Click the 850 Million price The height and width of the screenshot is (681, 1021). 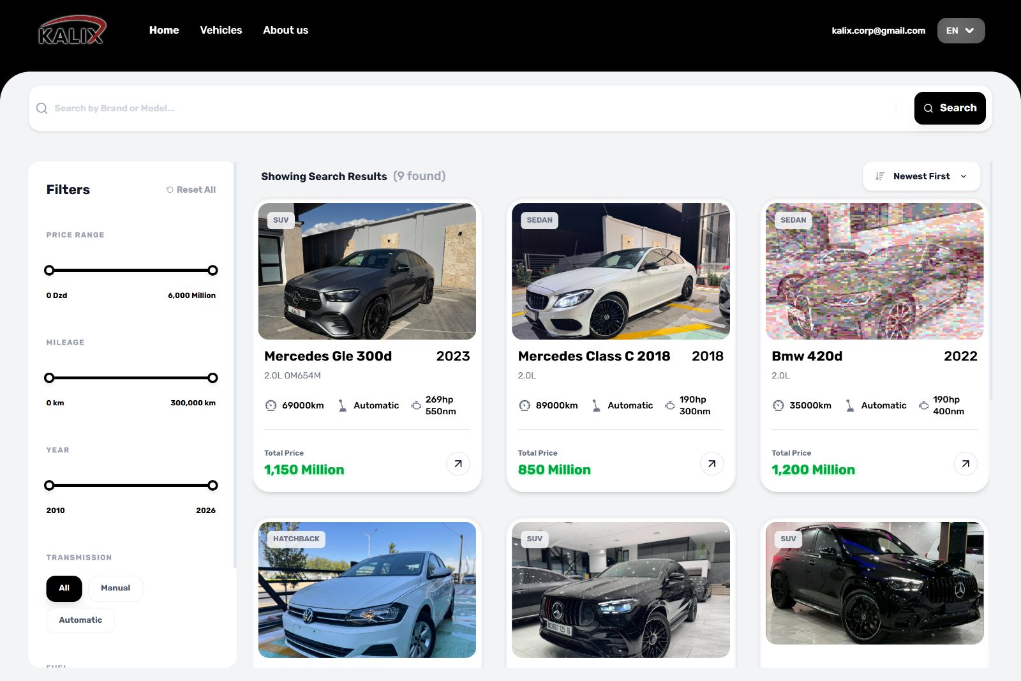[555, 470]
